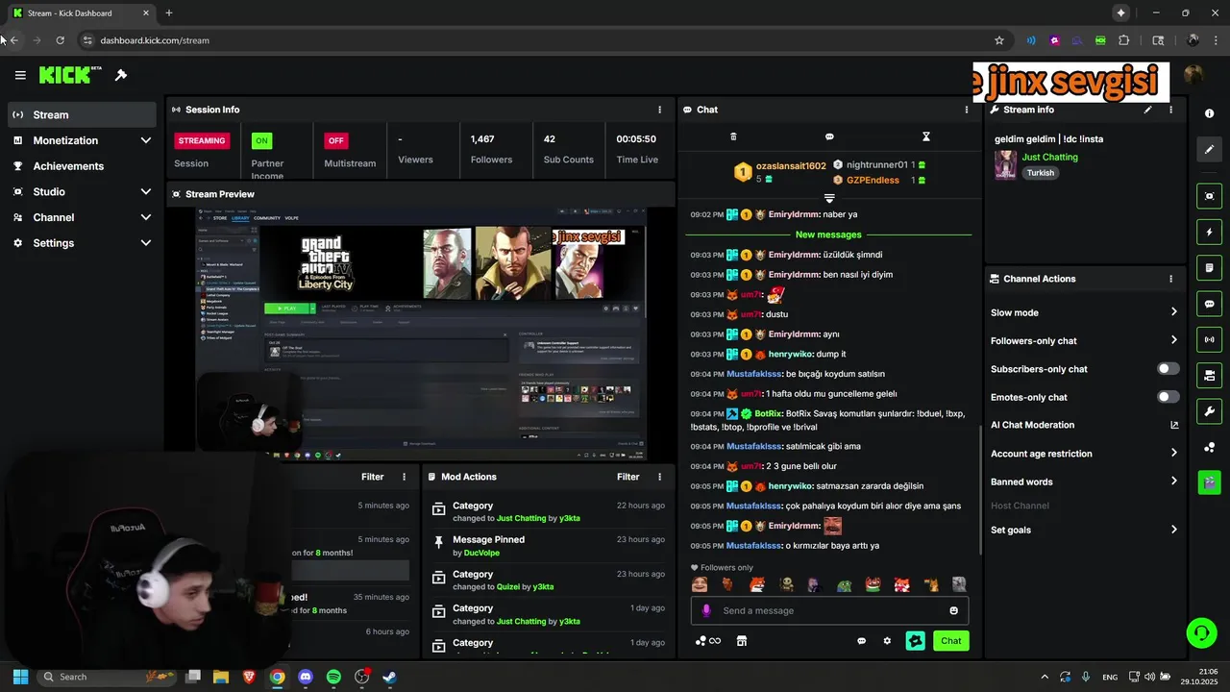Click the green Chat send button

tap(950, 641)
